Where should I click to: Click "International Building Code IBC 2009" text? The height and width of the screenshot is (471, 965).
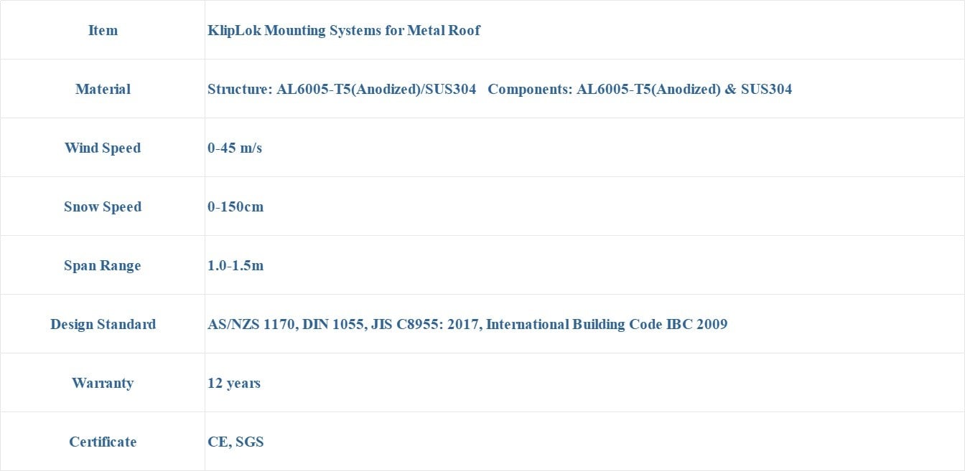click(607, 324)
